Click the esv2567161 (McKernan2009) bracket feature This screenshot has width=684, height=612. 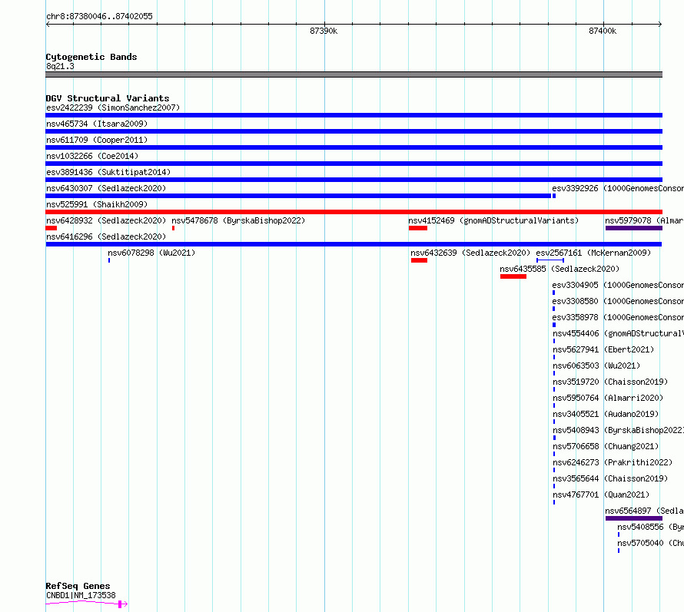pyautogui.click(x=550, y=260)
